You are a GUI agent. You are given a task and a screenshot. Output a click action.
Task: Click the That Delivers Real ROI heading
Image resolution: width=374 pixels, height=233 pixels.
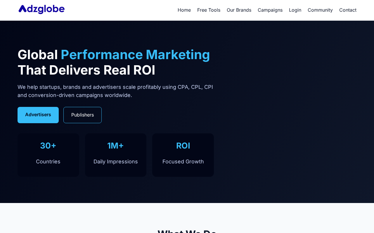(86, 70)
